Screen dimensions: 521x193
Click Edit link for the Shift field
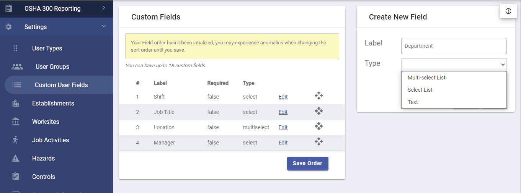pyautogui.click(x=283, y=97)
